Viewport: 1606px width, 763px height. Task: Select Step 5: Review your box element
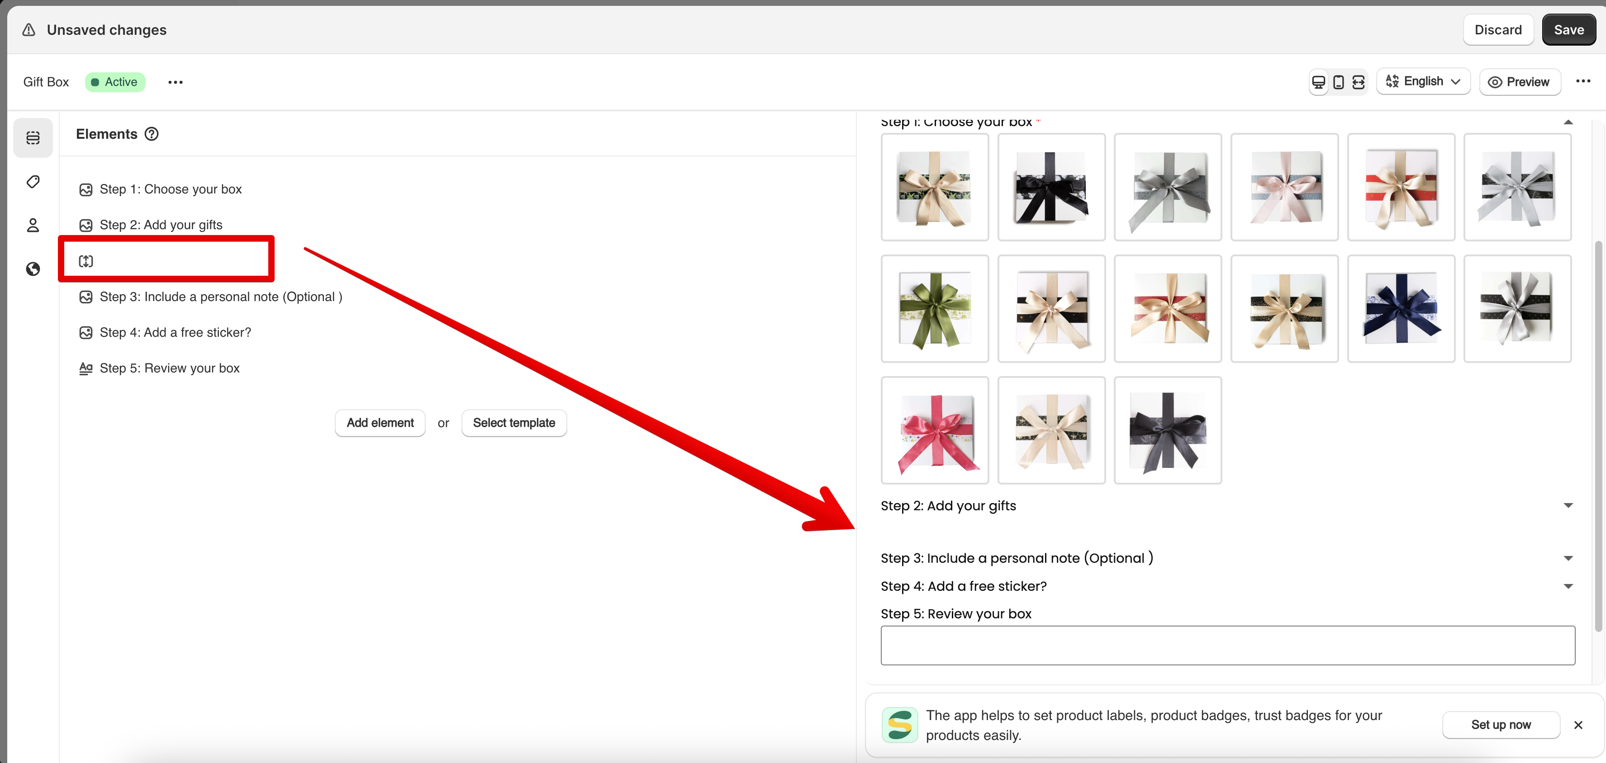point(170,368)
